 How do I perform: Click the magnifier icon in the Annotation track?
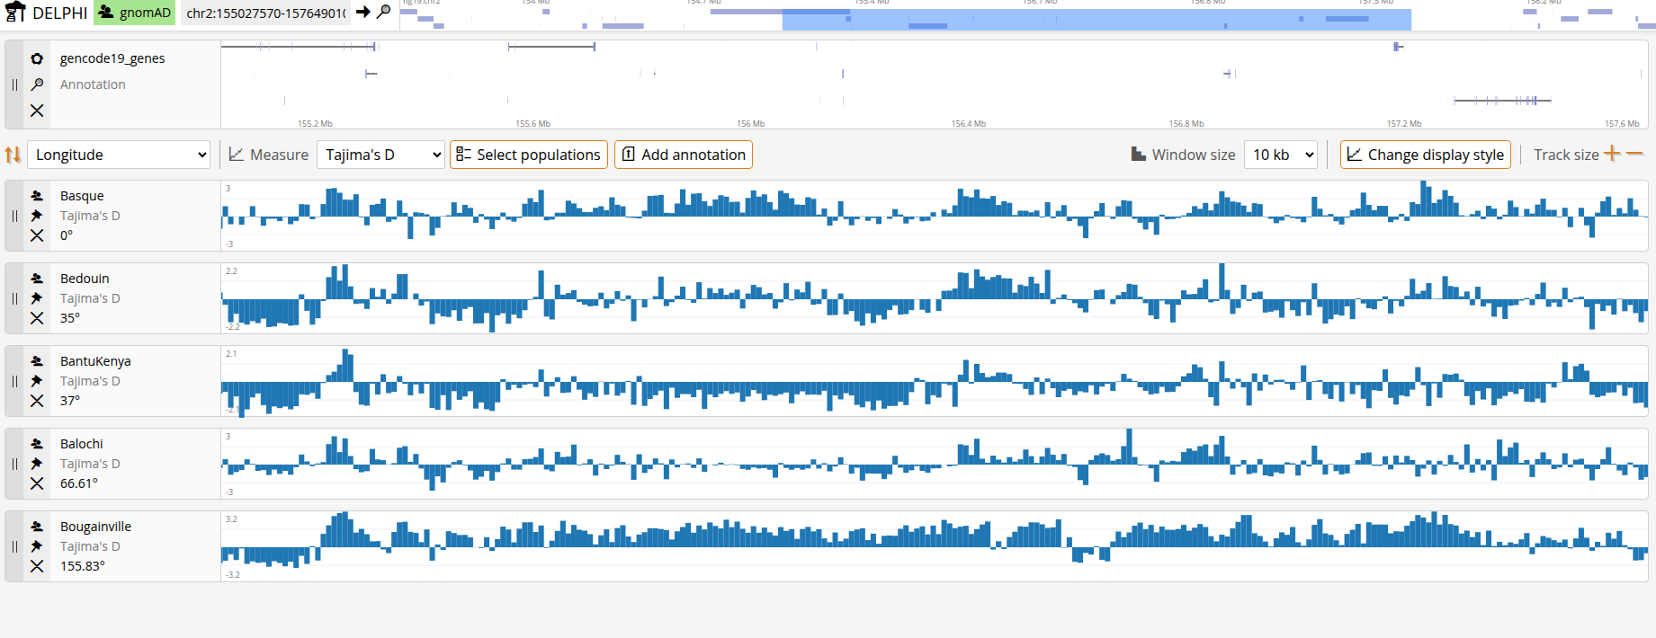click(x=37, y=84)
